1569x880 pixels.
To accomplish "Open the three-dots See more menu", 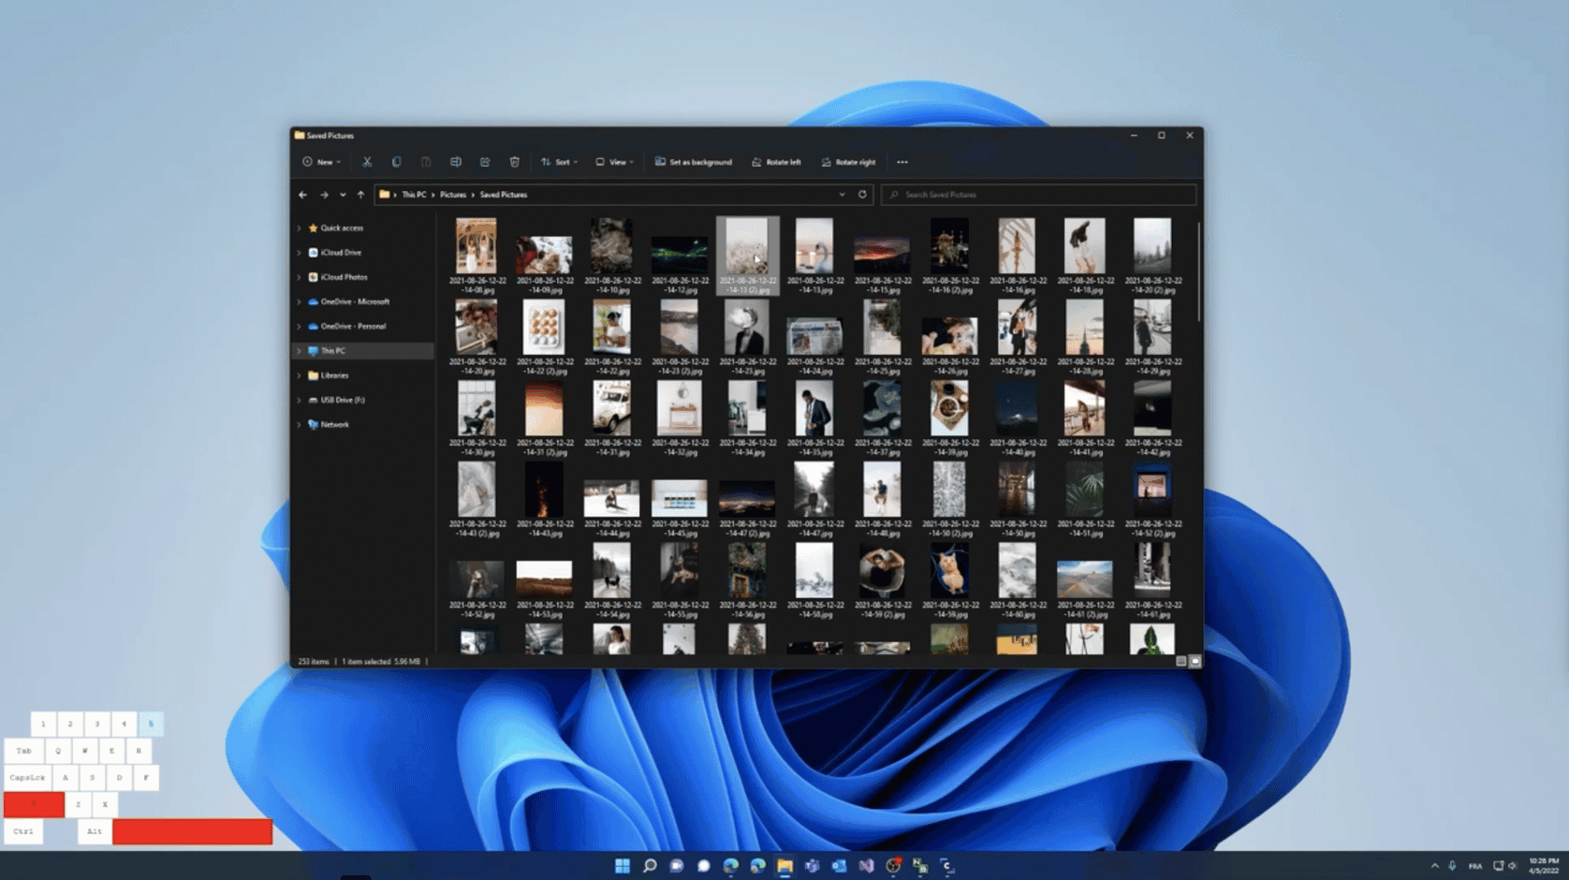I will tap(902, 162).
